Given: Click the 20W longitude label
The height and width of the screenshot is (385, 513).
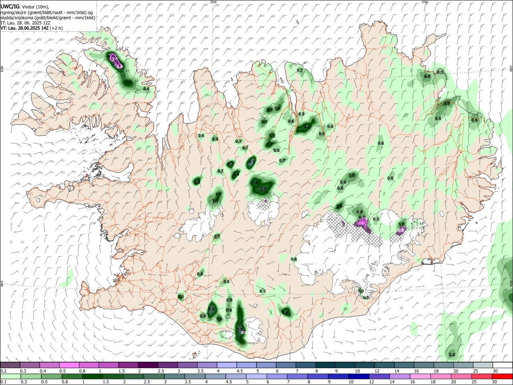Looking at the screenshot, I should pos(213,2).
